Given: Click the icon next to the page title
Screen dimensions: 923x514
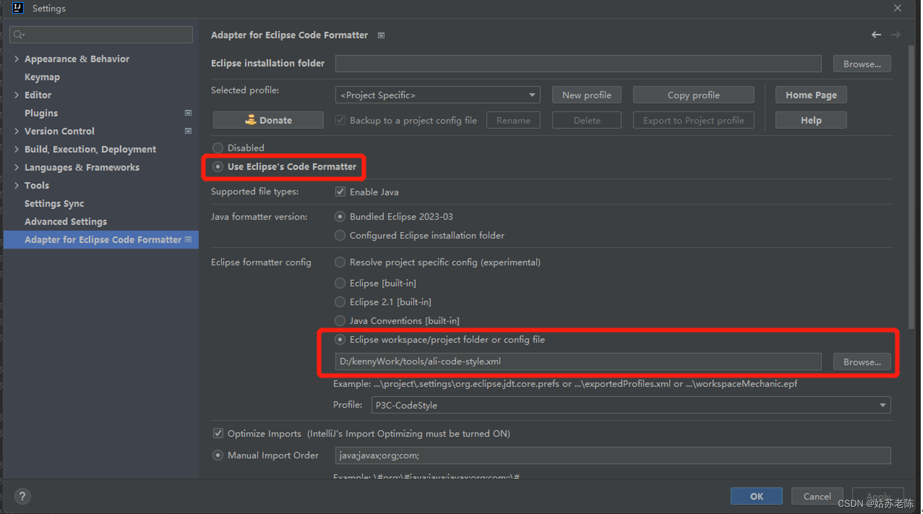Looking at the screenshot, I should point(381,35).
